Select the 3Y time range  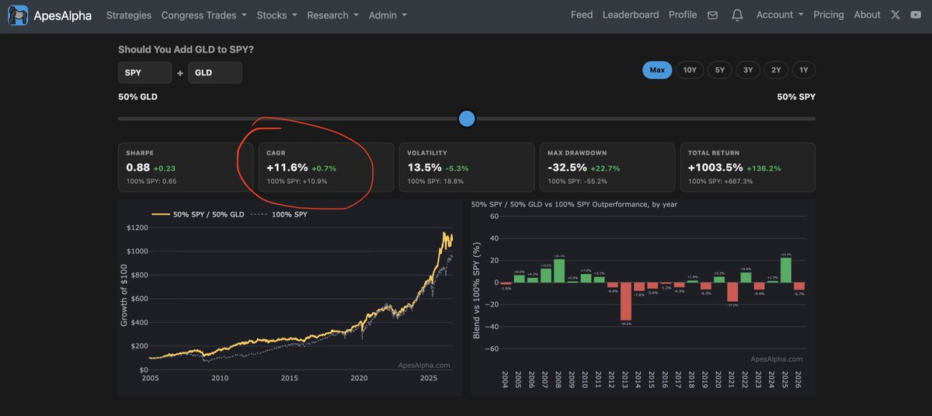click(x=748, y=70)
